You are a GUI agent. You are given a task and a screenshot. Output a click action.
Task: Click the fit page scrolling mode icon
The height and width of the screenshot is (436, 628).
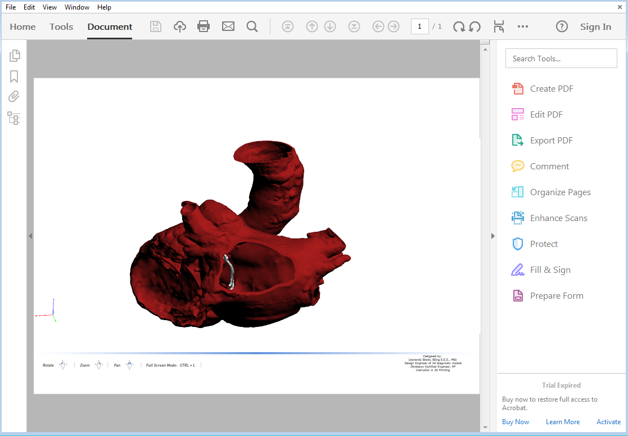[x=499, y=26]
